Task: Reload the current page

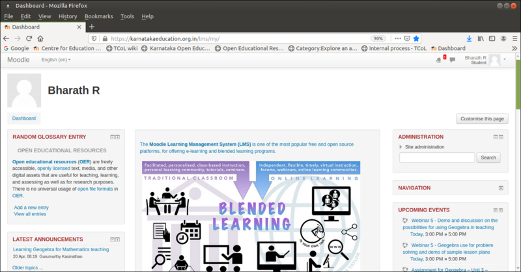Action: [x=29, y=38]
